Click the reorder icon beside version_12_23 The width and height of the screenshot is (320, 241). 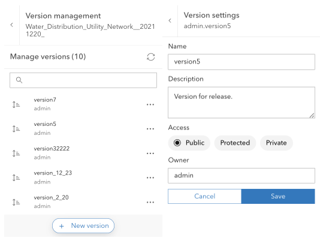(x=16, y=177)
